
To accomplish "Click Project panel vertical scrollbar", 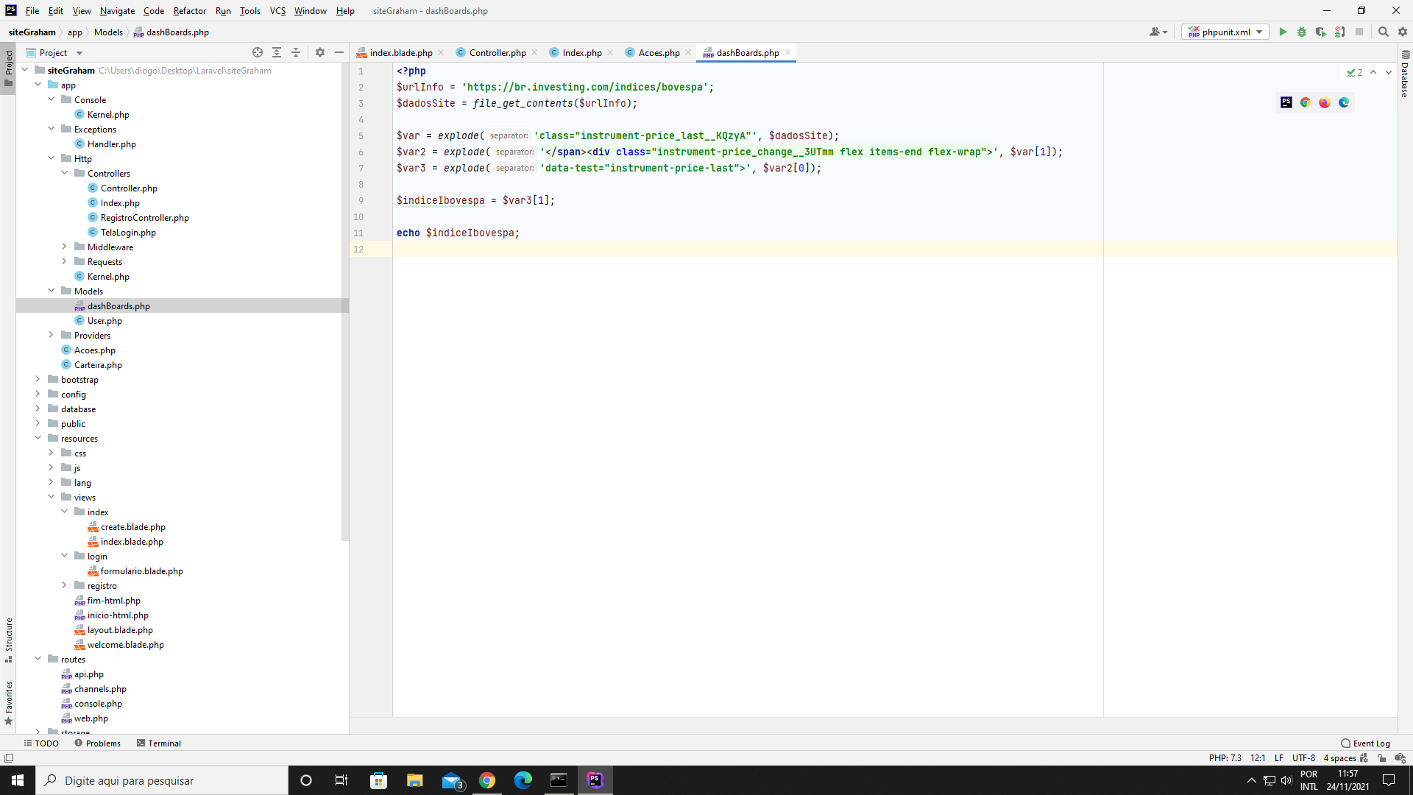I will [x=344, y=302].
